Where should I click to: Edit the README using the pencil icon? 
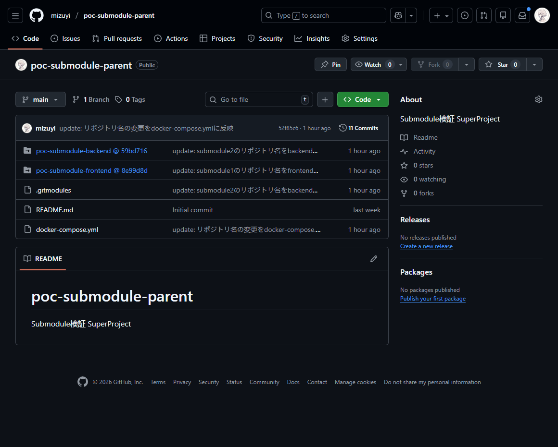(374, 258)
